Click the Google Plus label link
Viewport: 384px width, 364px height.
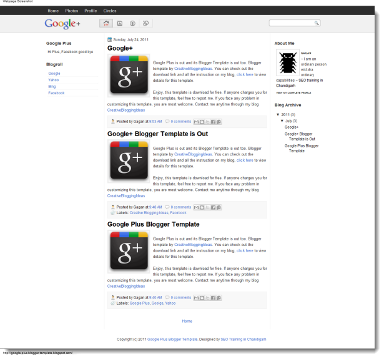(x=140, y=303)
